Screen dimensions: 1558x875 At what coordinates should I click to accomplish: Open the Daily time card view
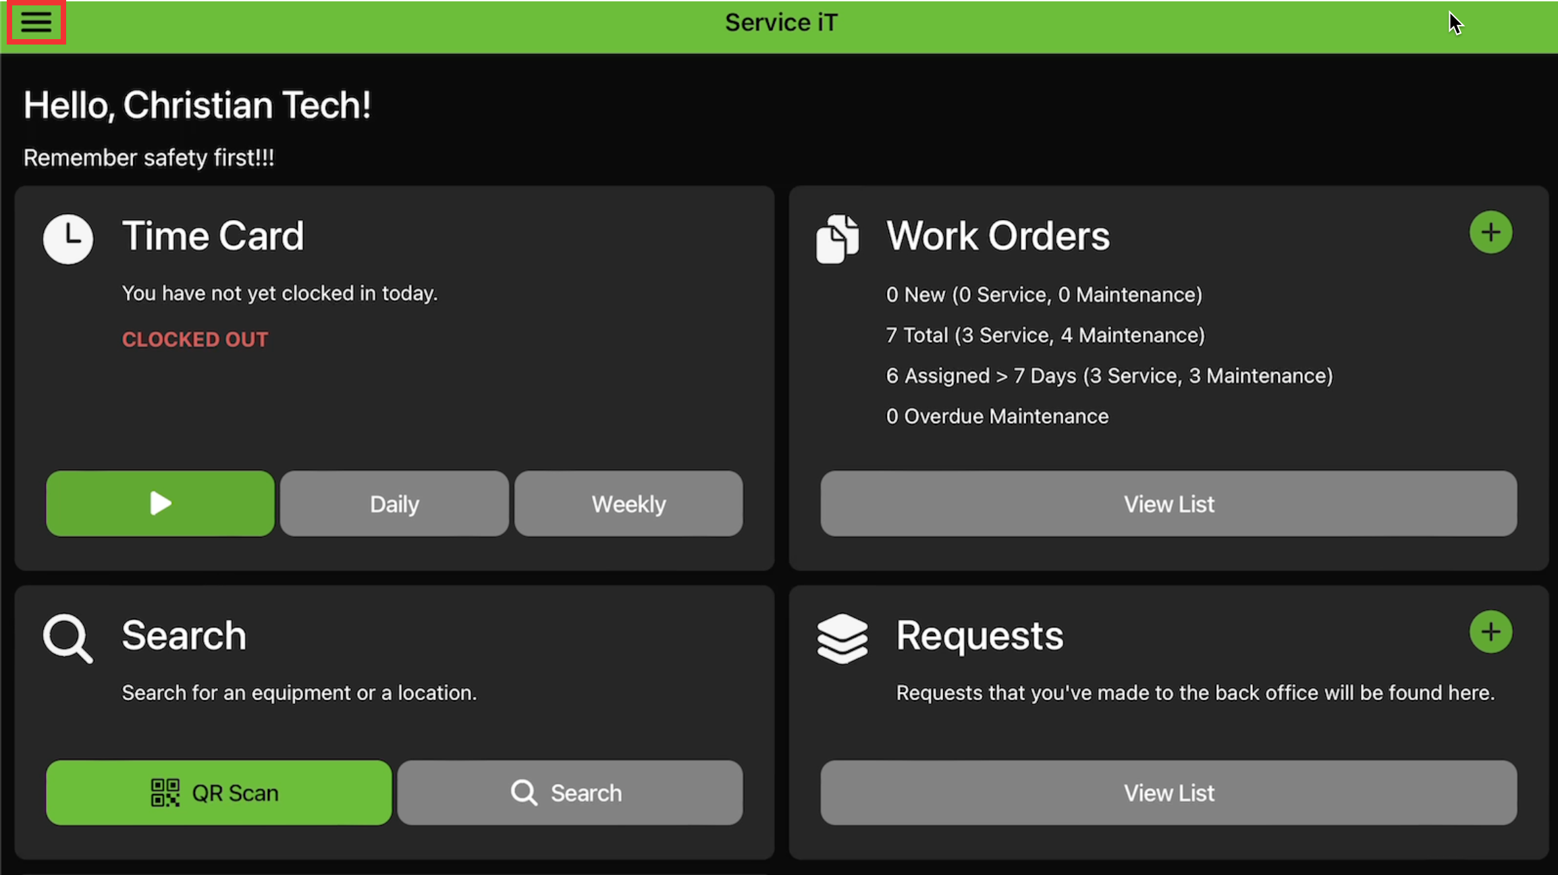point(394,504)
